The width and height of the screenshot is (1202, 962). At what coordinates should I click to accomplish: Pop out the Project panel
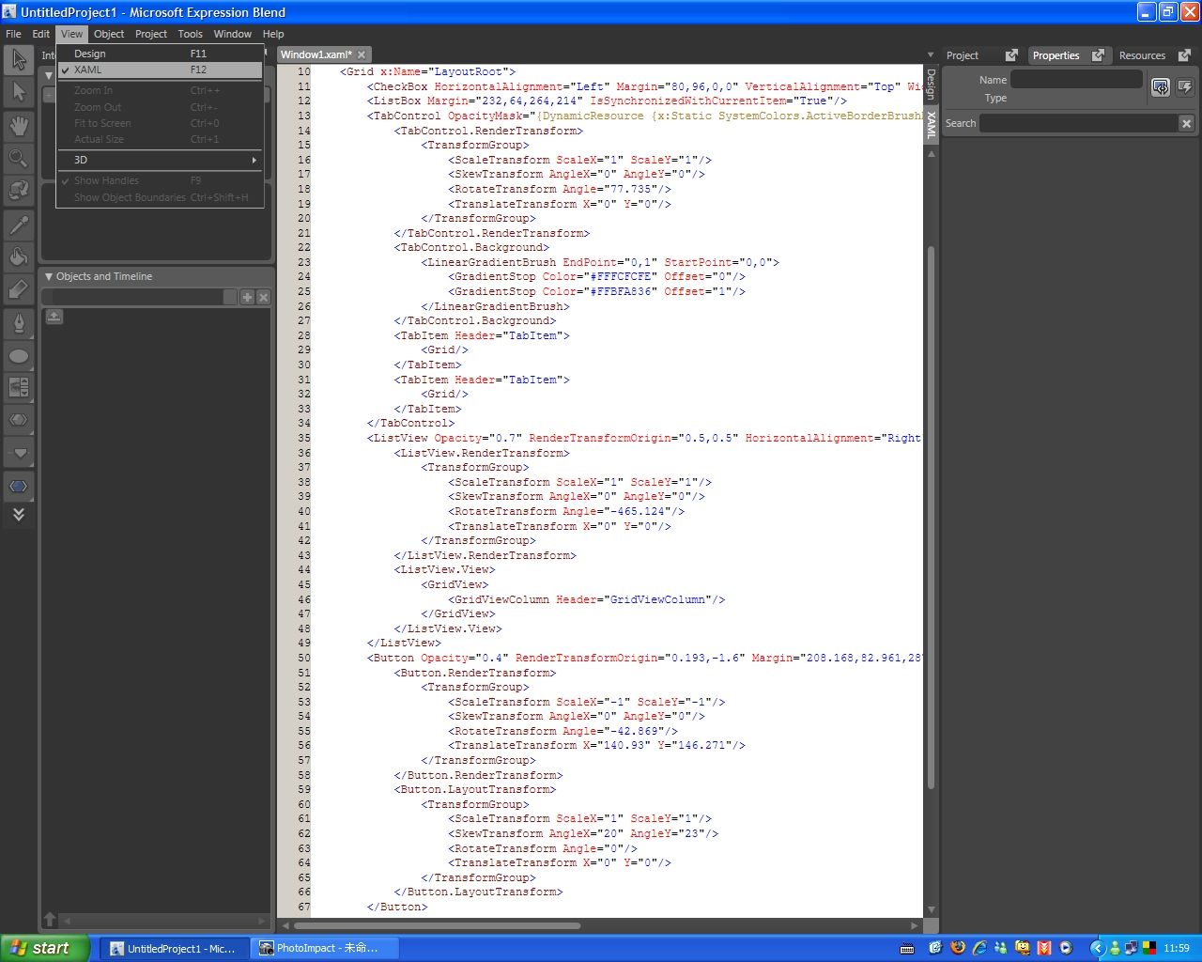[x=1011, y=55]
